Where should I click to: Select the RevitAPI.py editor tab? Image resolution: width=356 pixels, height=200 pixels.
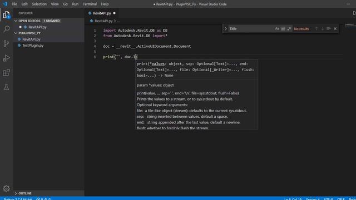point(102,13)
